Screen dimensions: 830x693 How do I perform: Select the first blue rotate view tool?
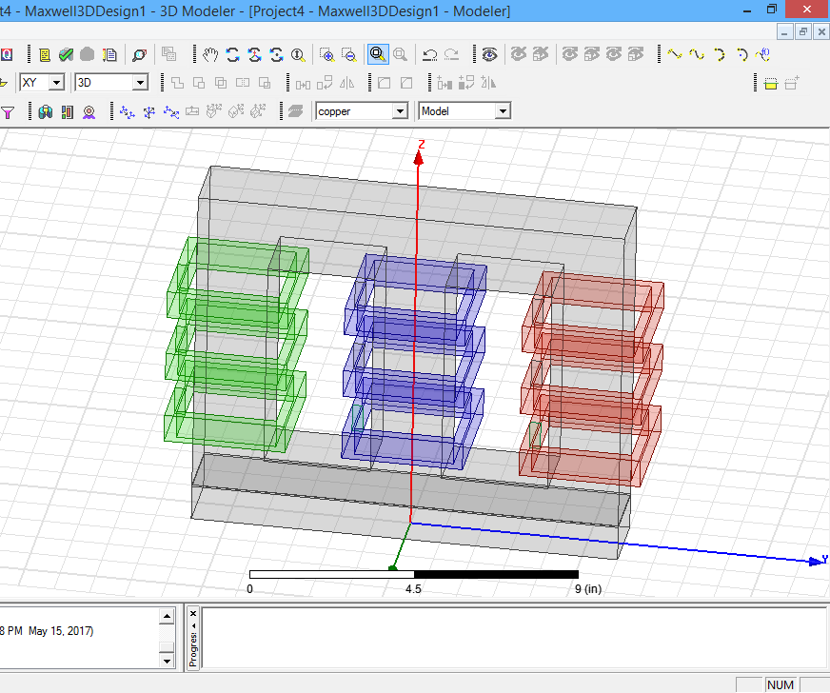(232, 54)
